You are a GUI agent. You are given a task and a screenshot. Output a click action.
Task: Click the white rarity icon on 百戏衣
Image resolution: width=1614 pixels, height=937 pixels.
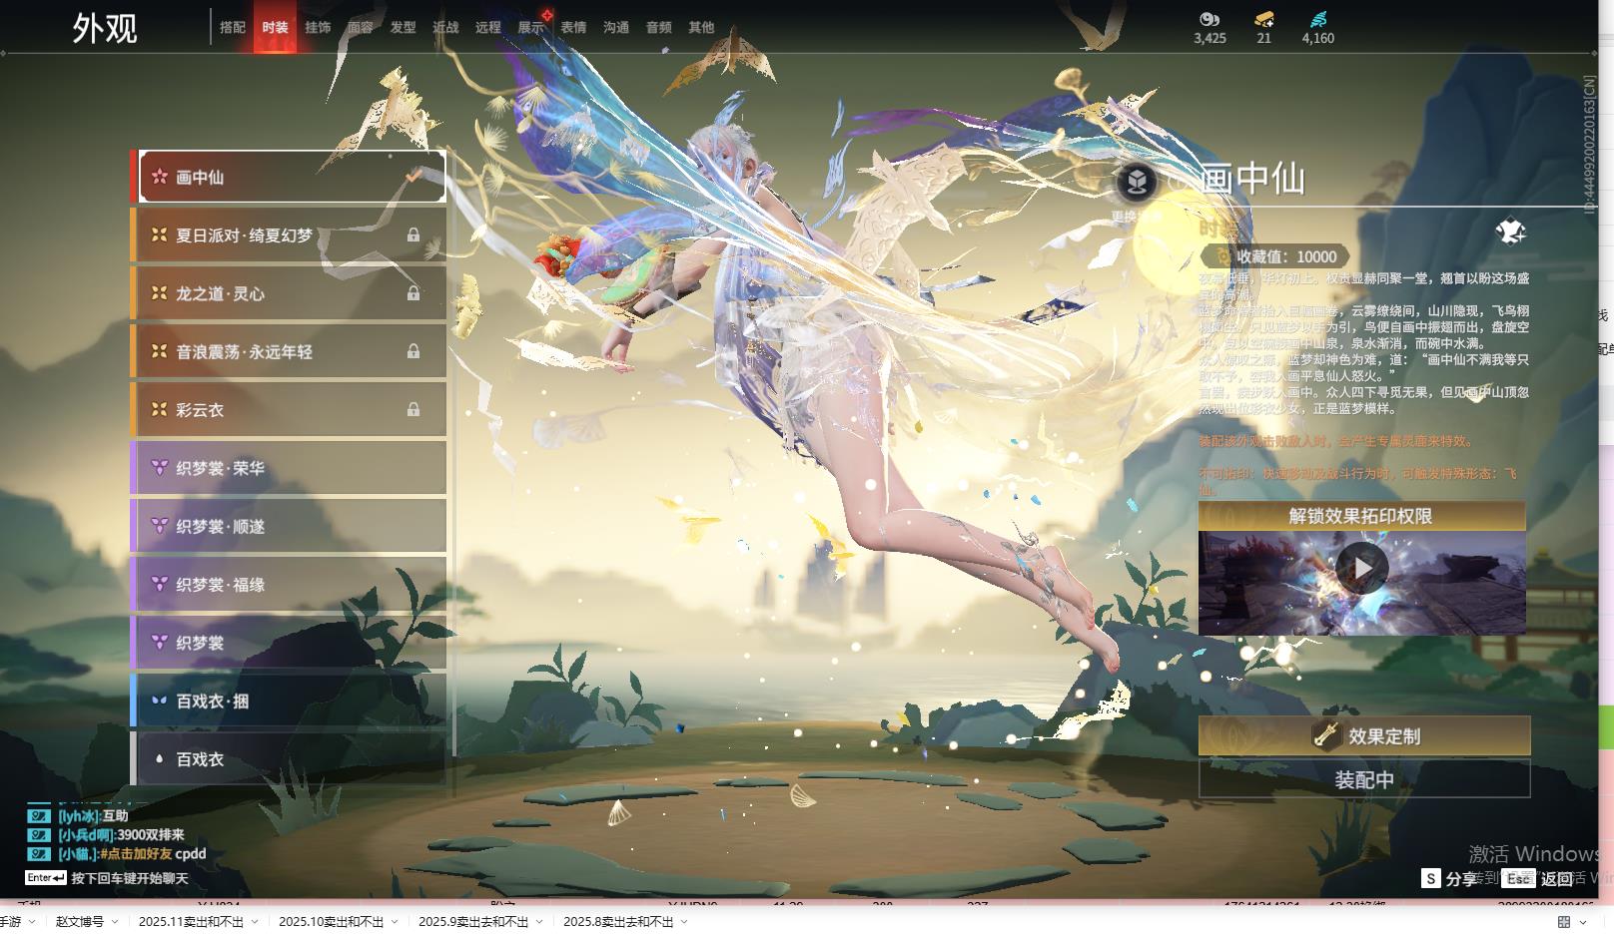click(159, 758)
